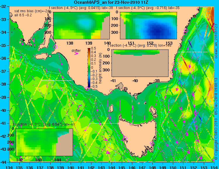Click the white dashed section line at longitude 146
This screenshot has height=169, width=219.
coord(132,107)
